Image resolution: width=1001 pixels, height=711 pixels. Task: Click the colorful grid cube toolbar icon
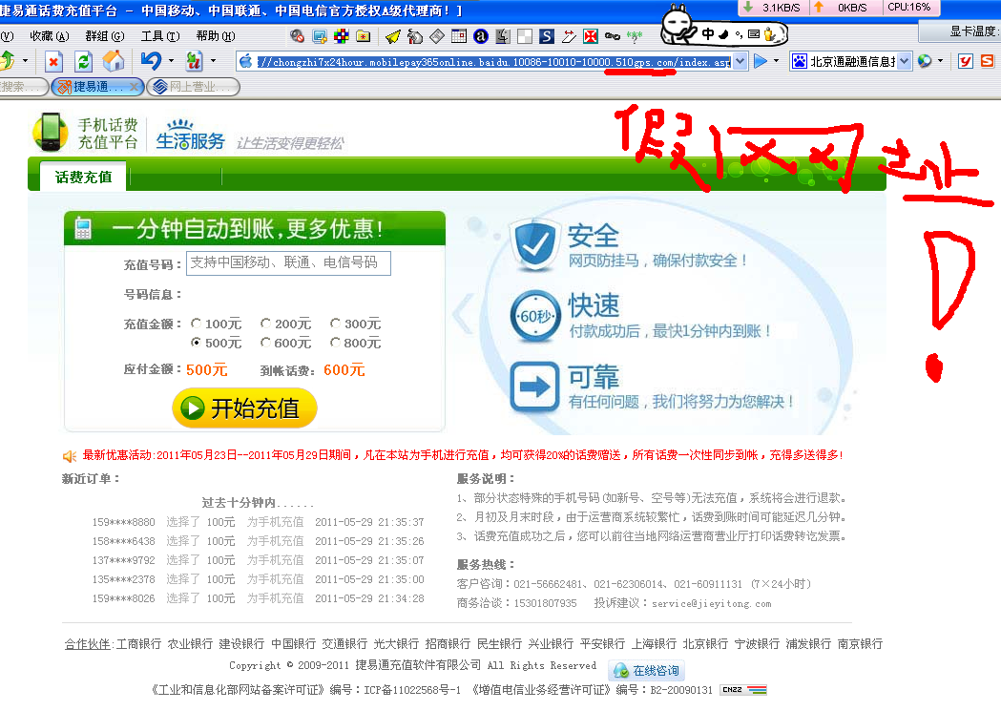(x=342, y=36)
